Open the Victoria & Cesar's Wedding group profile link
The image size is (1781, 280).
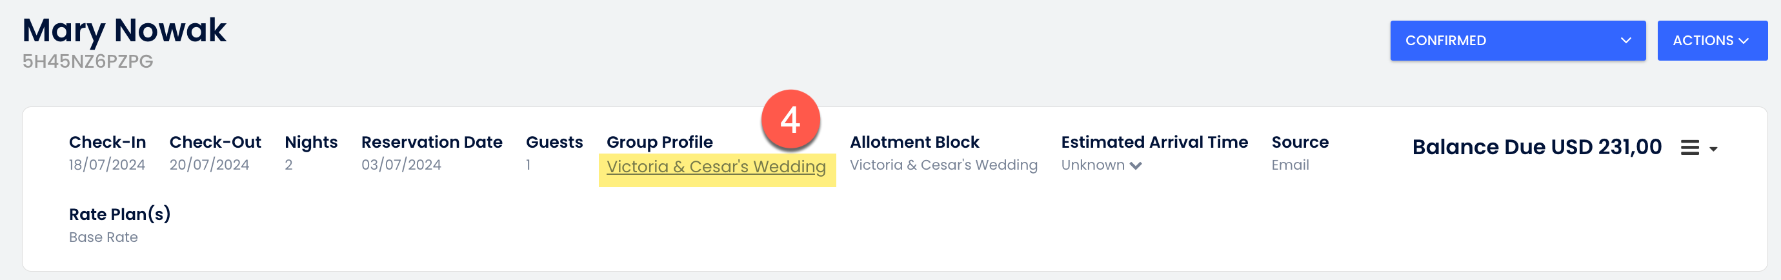pyautogui.click(x=716, y=166)
